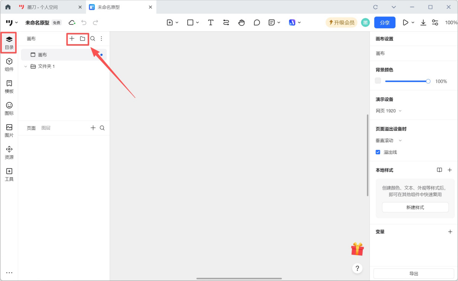Uncheck the 溢出线 checkbox

point(378,152)
